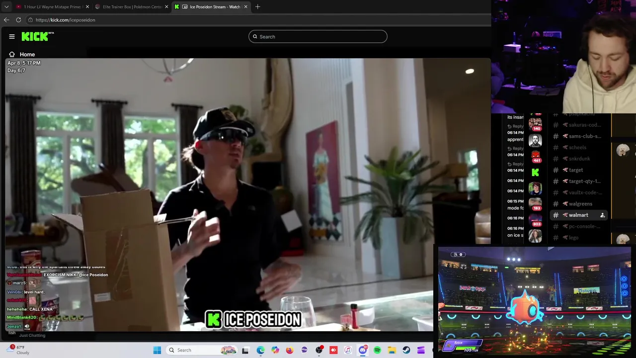This screenshot has width=636, height=358.
Task: Open Copilot from taskbar
Action: pos(275,350)
